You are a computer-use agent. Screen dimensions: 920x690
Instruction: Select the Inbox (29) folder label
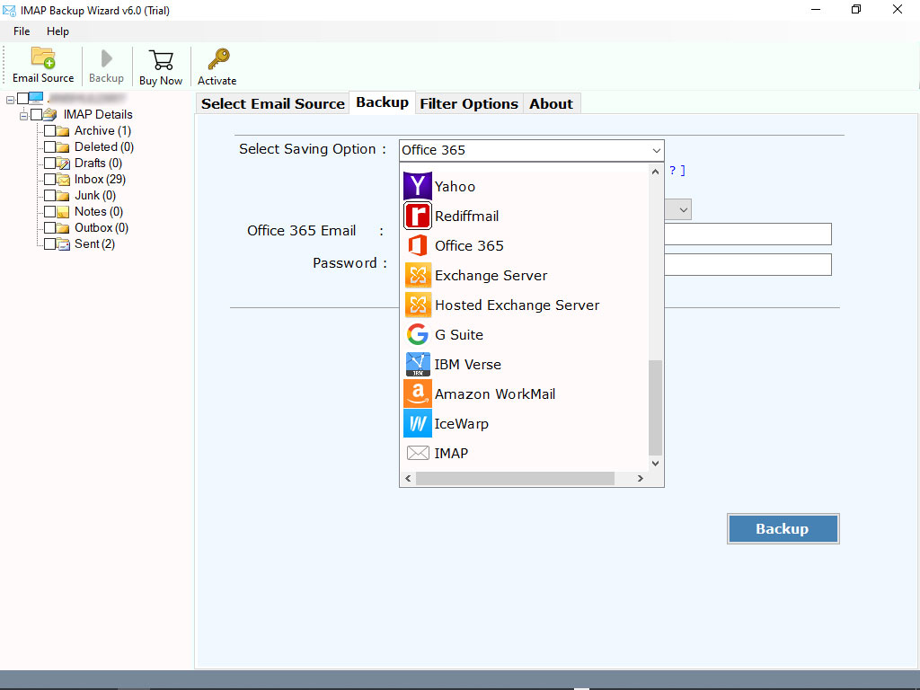click(100, 179)
